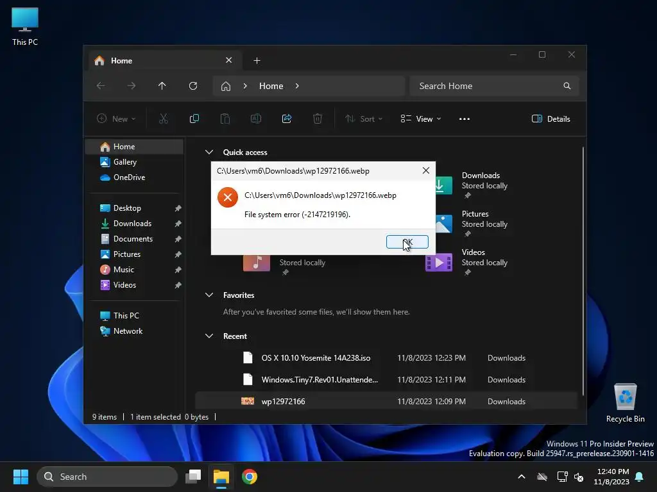
Task: Select Home in the navigation pane
Action: (x=134, y=147)
